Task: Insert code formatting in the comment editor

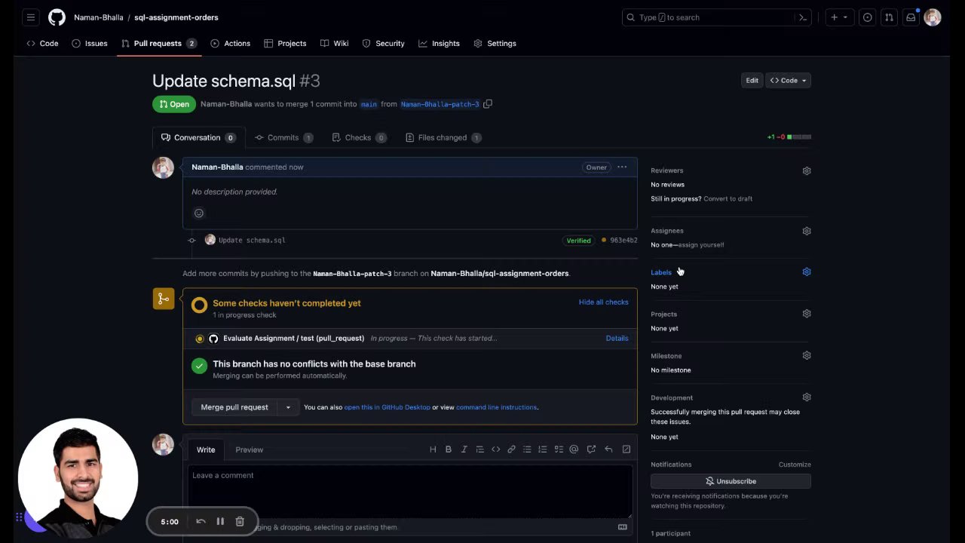Action: tap(495, 449)
